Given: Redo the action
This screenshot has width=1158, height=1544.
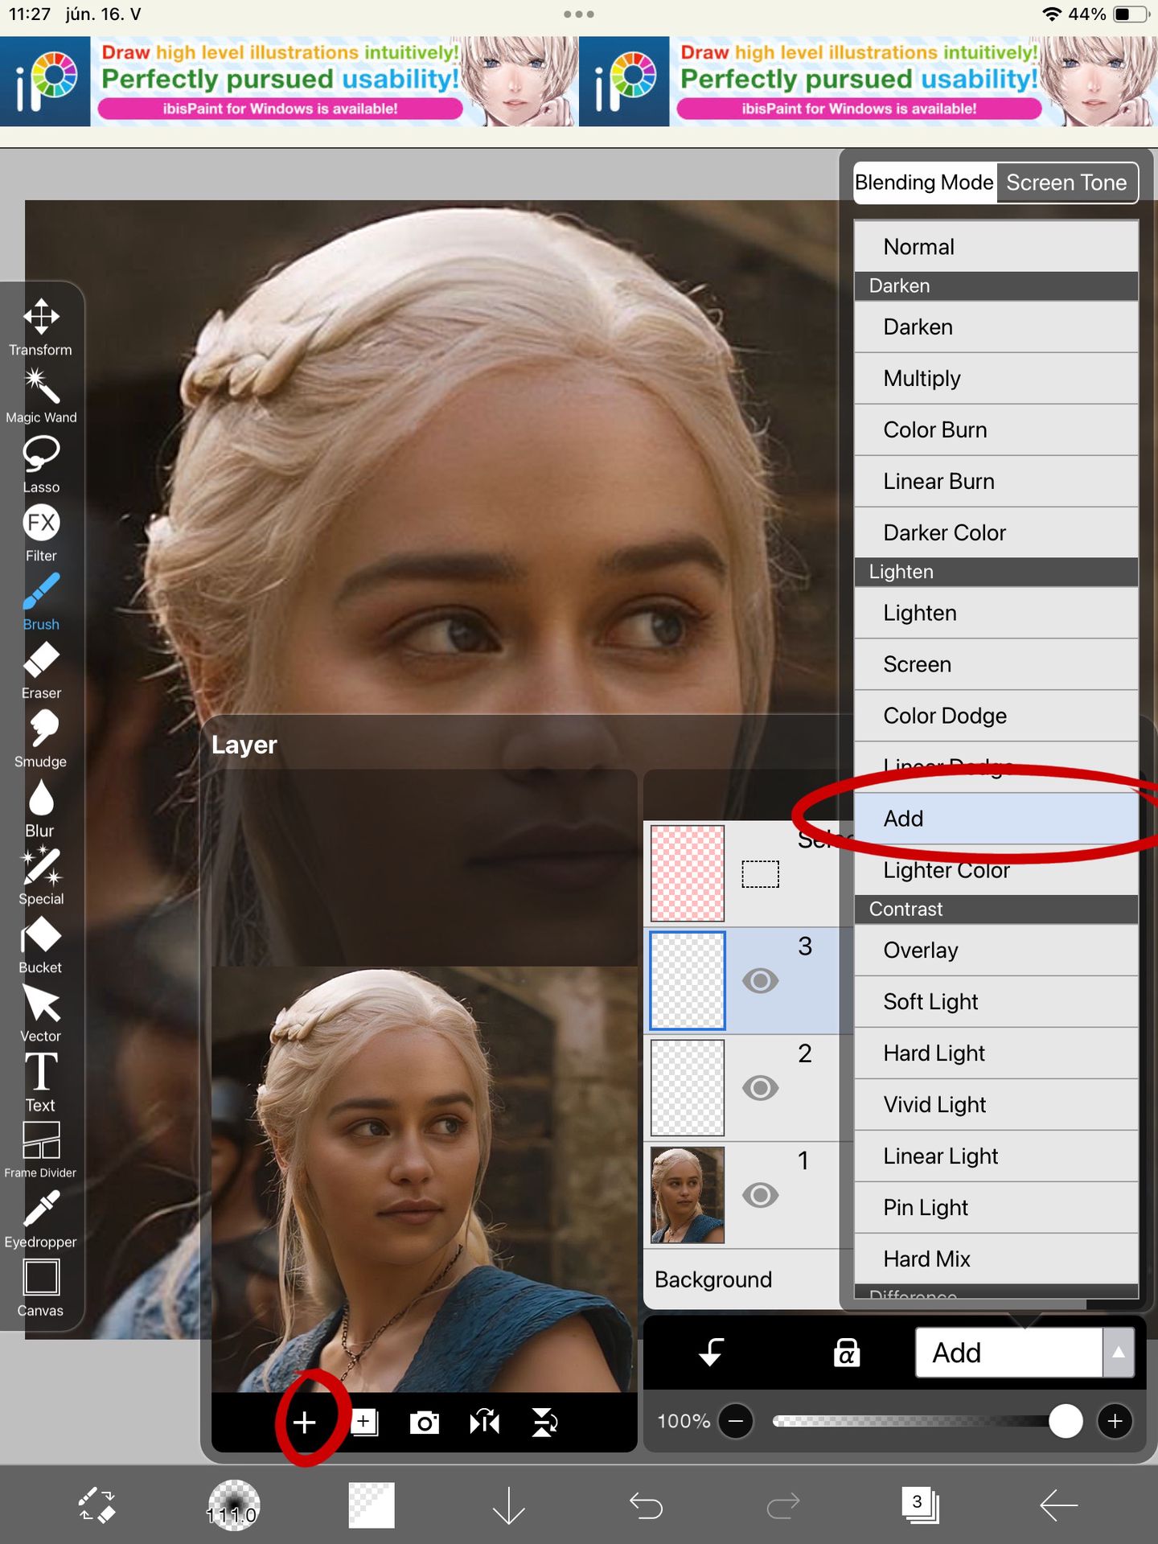Looking at the screenshot, I should point(783,1505).
